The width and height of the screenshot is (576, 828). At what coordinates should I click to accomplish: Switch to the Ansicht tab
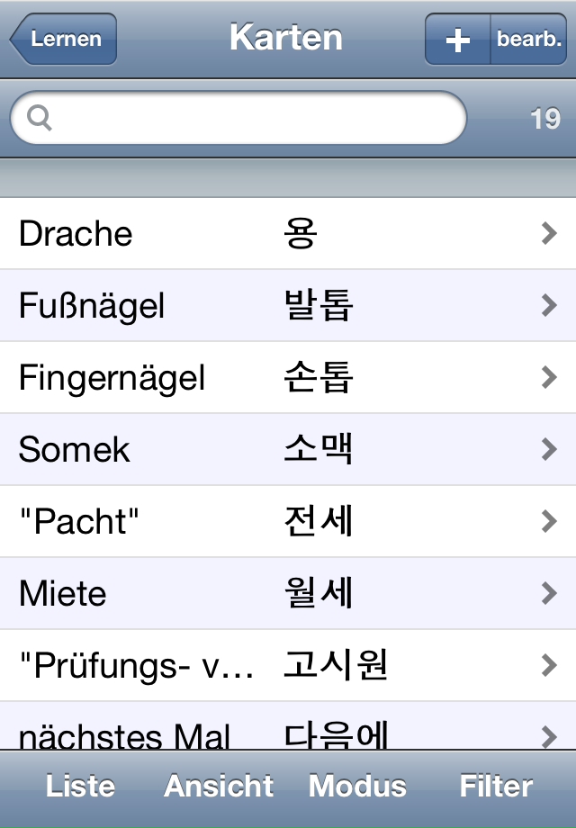point(219,787)
